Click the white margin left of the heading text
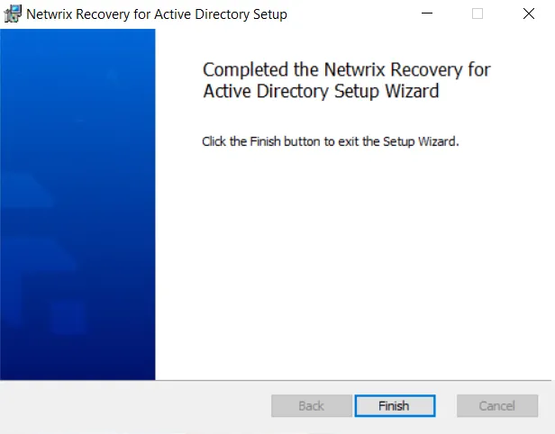This screenshot has height=434, width=555. (x=178, y=81)
